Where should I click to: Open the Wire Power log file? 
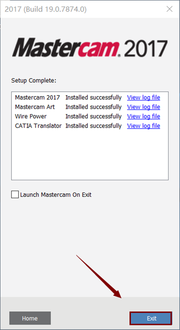143,116
